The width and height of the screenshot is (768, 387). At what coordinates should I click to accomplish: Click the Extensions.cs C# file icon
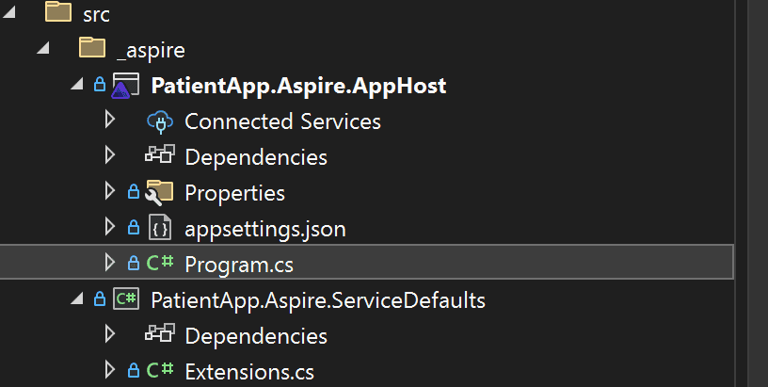158,371
